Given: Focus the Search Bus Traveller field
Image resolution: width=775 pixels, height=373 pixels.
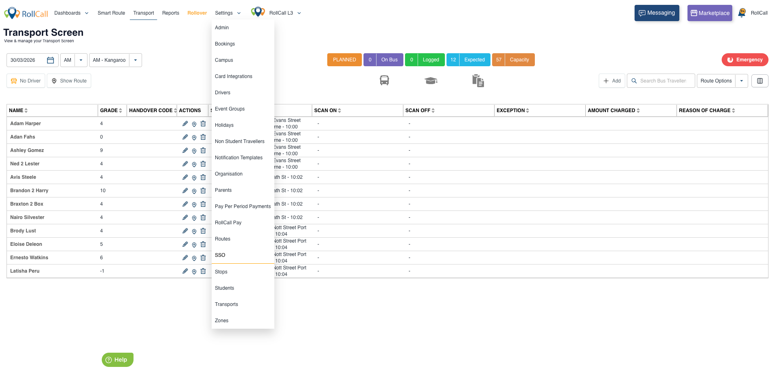Looking at the screenshot, I should 661,81.
